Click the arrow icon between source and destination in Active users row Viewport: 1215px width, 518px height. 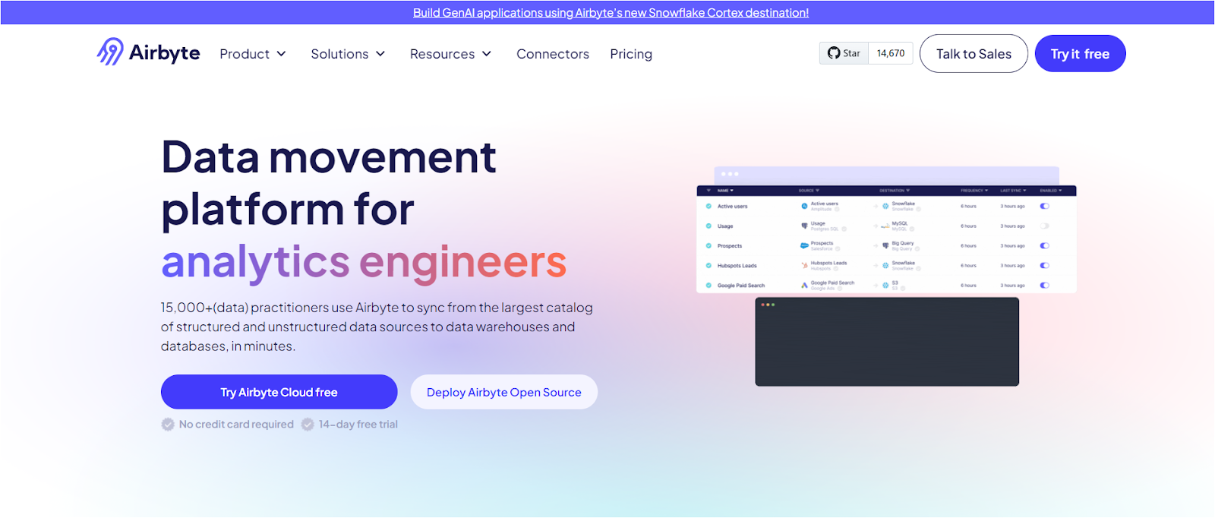pyautogui.click(x=876, y=206)
